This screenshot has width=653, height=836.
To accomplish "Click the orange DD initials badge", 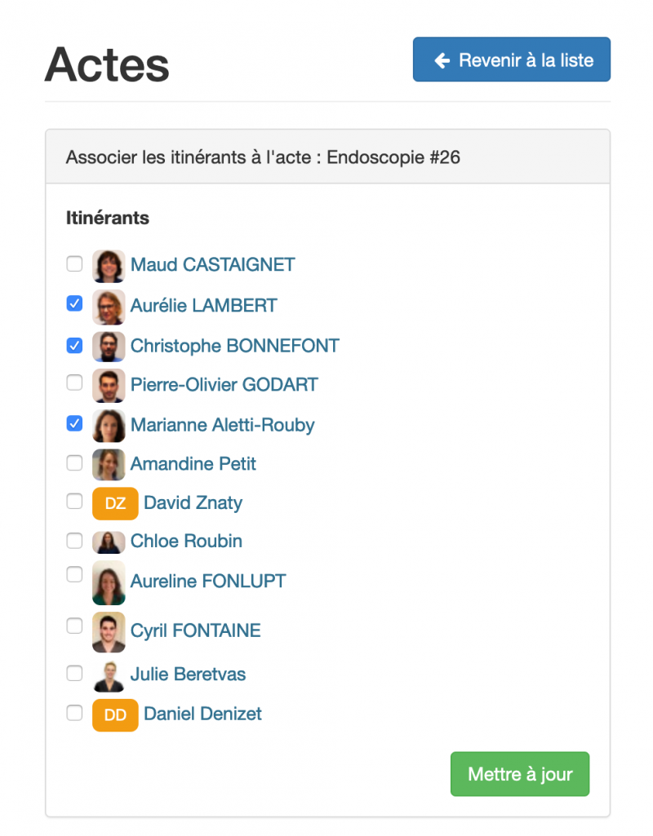I will (x=115, y=714).
